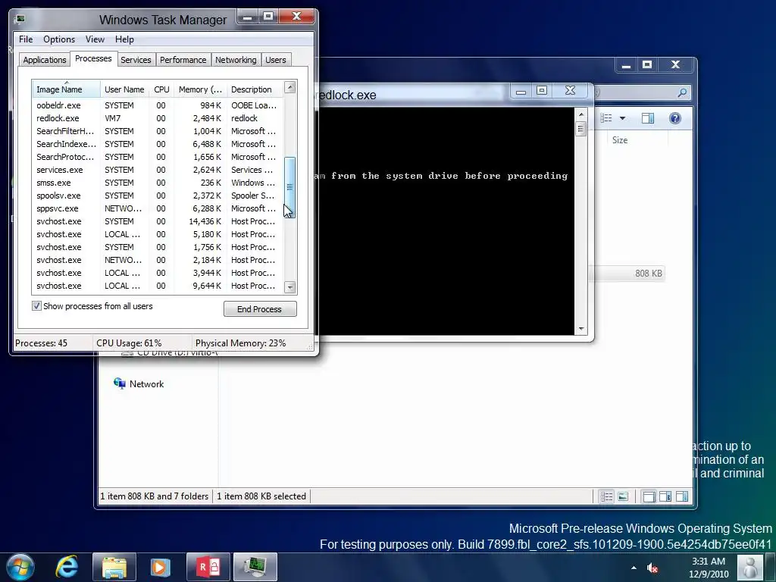Show hidden system tray icons
The image size is (776, 582).
point(634,568)
